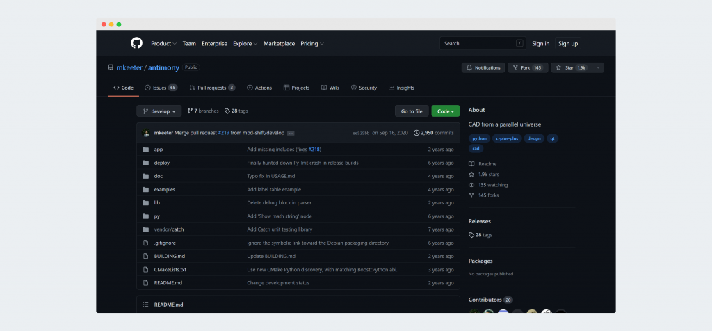The image size is (712, 331).
Task: Open issue #218 link in app row
Action: click(314, 150)
